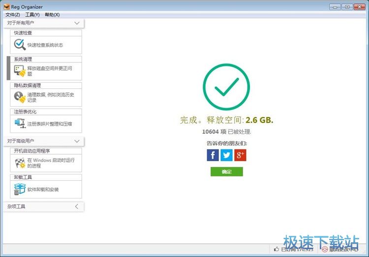369x257 pixels.
Task: Click the 隐私数据清理 header
Action: pos(46,86)
